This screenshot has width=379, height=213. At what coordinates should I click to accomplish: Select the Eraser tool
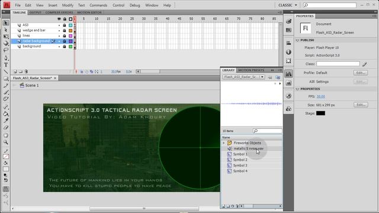tap(6, 128)
